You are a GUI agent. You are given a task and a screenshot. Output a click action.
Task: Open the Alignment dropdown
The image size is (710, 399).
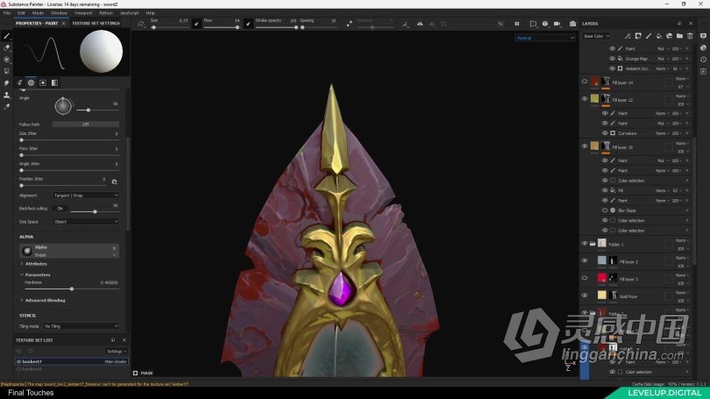86,196
